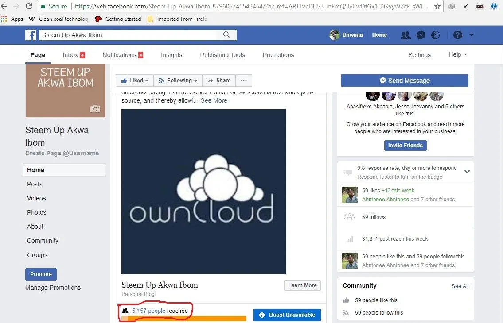The image size is (503, 323).
Task: Open the Friend Requests icon
Action: pos(406,35)
